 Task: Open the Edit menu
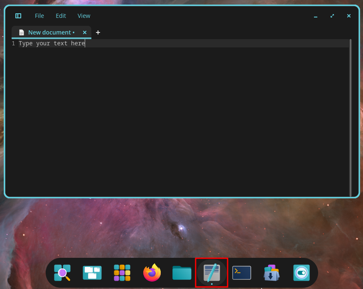point(61,16)
